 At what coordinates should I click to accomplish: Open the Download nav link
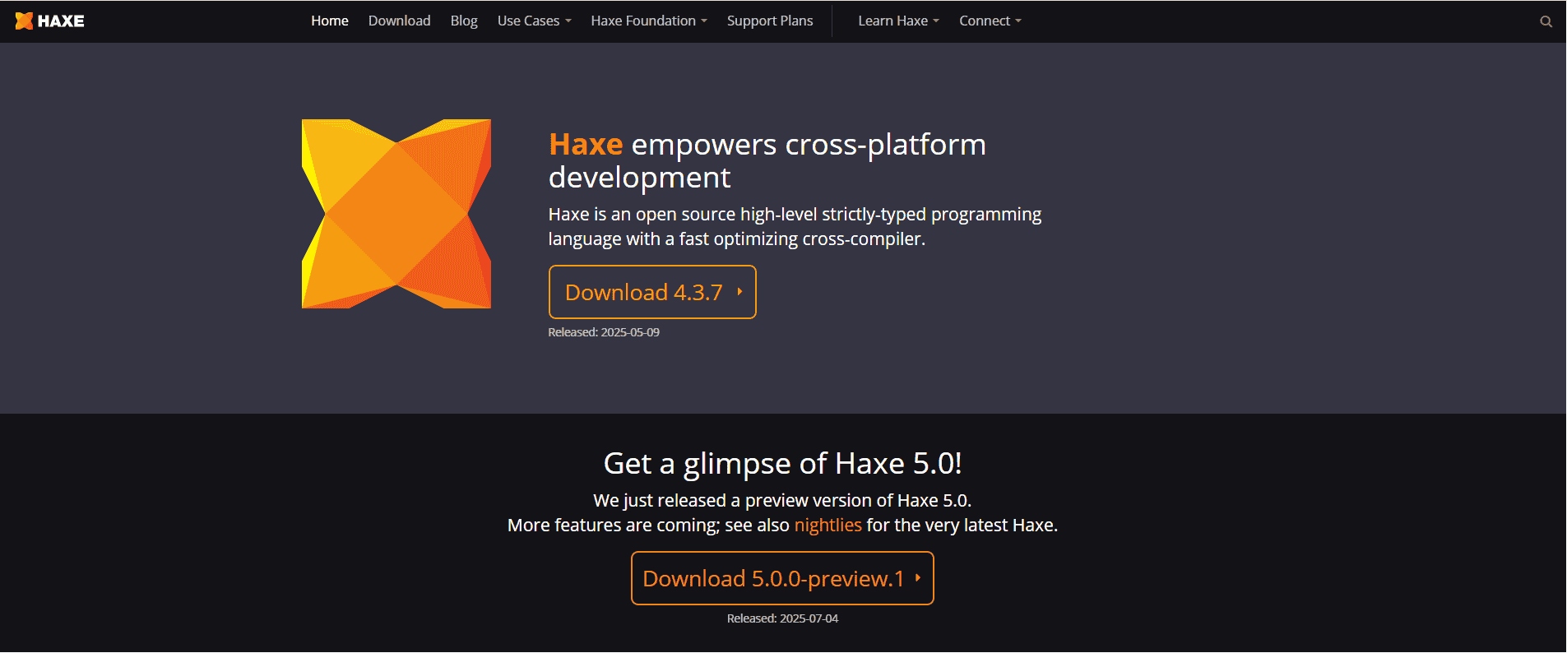pos(399,21)
